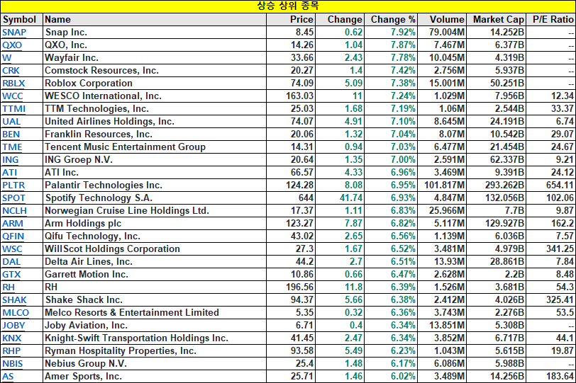
Task: Open the MLCO symbol link
Action: coord(16,313)
